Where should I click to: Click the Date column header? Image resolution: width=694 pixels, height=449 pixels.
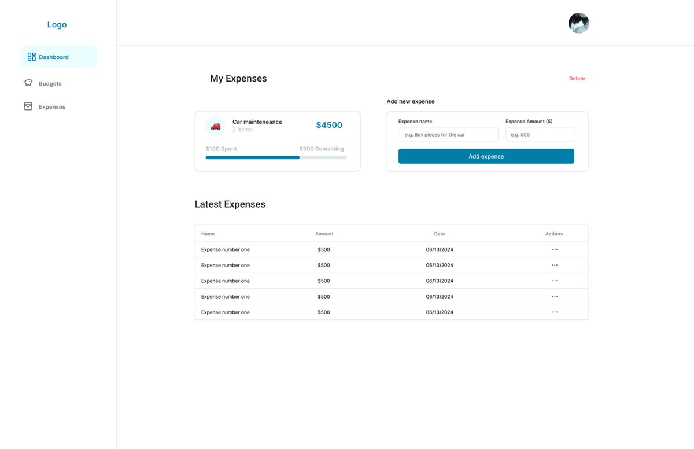(440, 234)
